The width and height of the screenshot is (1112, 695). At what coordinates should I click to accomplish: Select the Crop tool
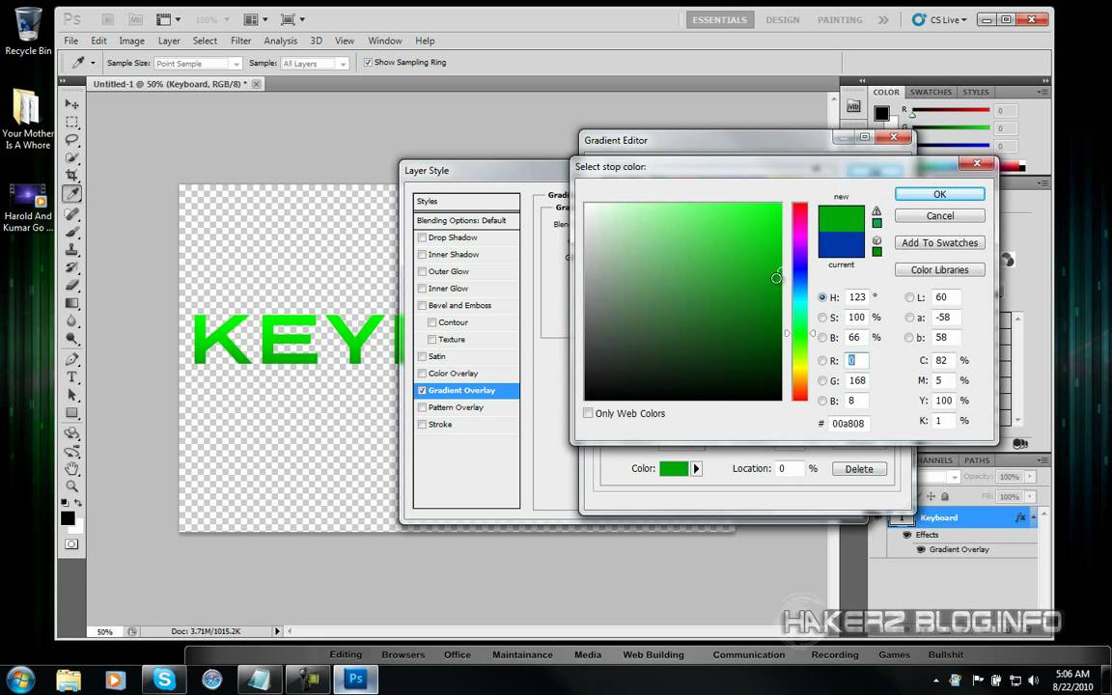(x=71, y=175)
